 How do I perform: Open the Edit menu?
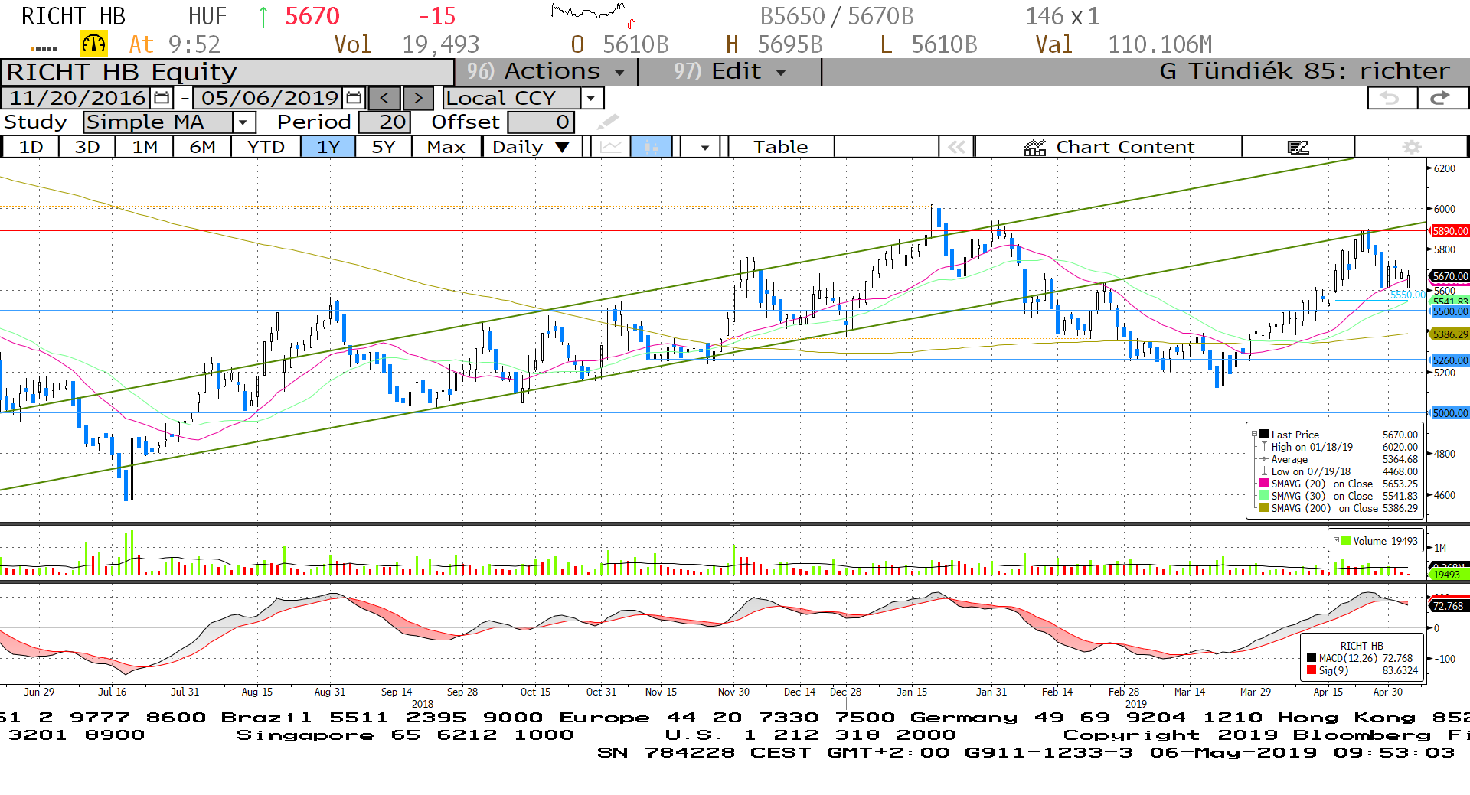click(730, 71)
